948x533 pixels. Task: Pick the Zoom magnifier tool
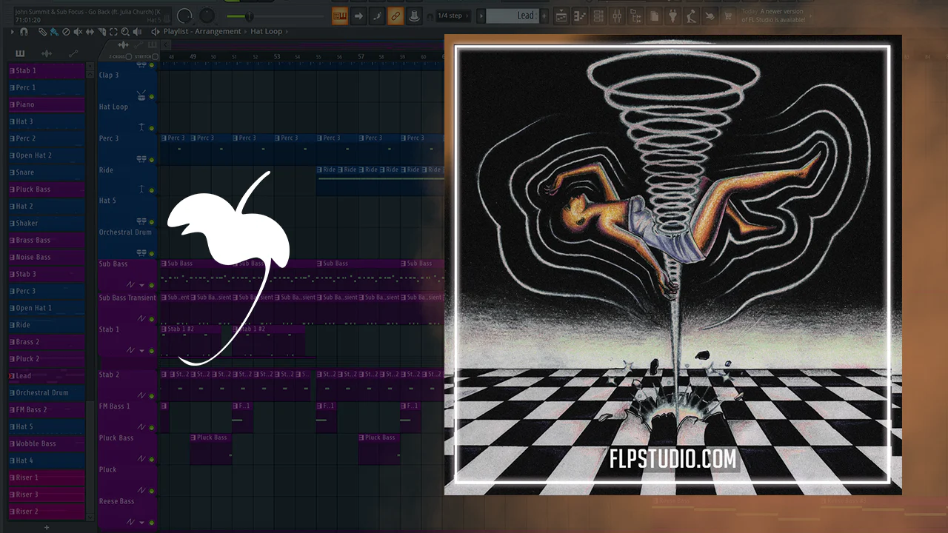[125, 32]
